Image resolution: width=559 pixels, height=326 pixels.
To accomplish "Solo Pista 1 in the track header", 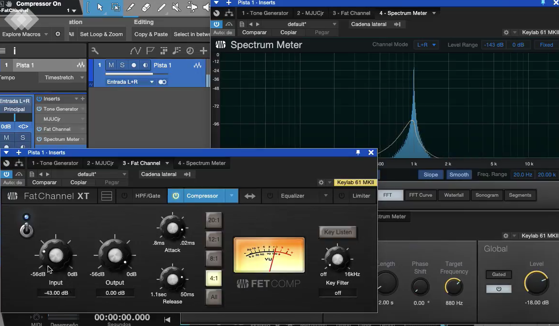I will click(x=122, y=65).
